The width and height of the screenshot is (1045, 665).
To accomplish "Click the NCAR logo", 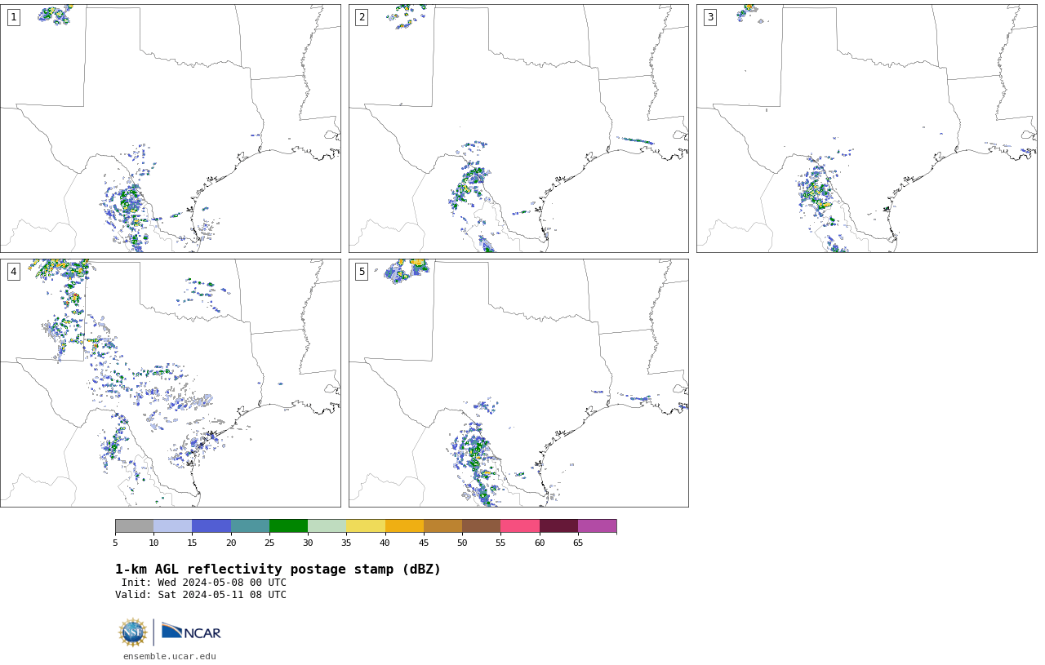I will pos(191,632).
